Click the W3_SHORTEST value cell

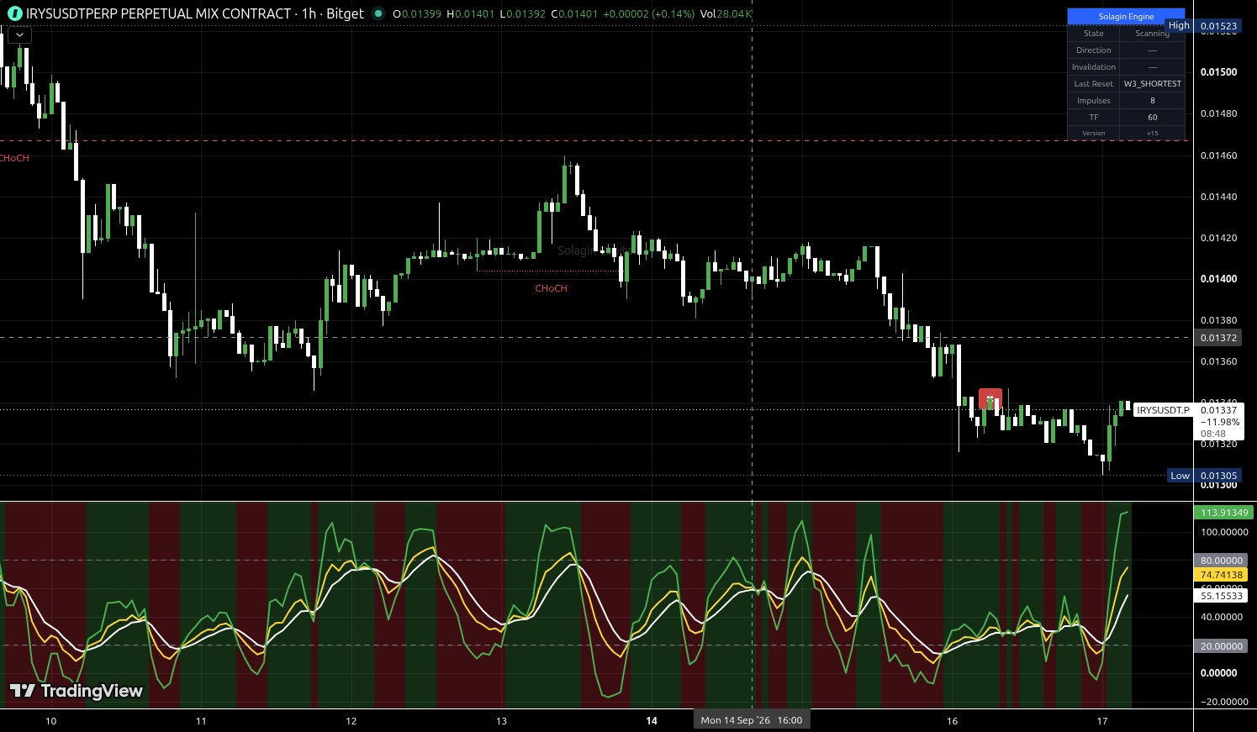[1152, 84]
